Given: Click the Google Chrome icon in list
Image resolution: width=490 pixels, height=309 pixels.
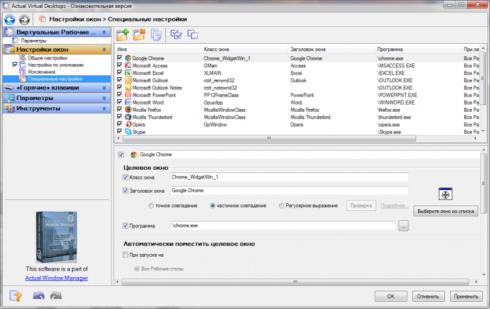Looking at the screenshot, I should coord(128,58).
